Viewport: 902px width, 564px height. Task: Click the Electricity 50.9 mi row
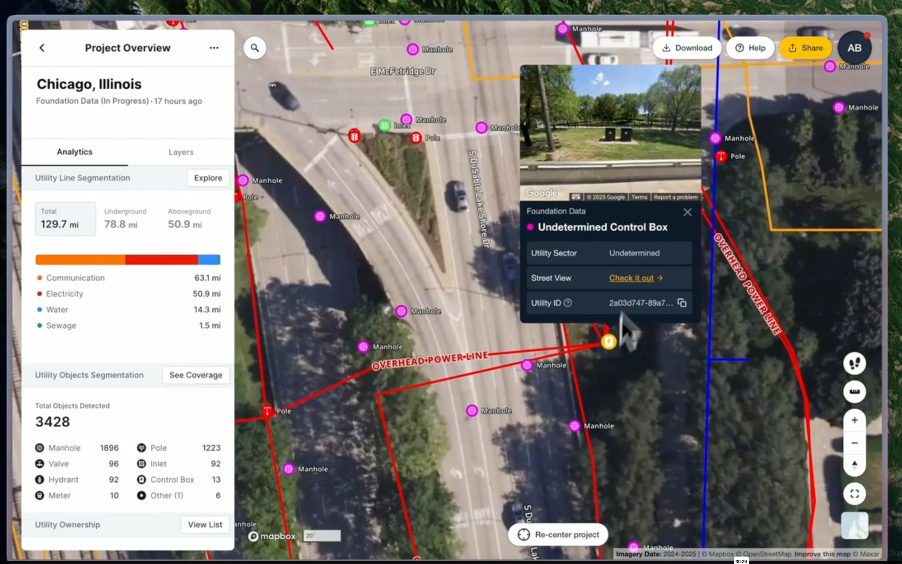pos(128,294)
